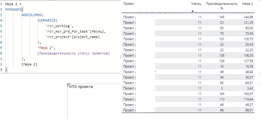Click the SUMMARIZE function in the formula
The width and height of the screenshot is (261, 119).
[x=46, y=21]
